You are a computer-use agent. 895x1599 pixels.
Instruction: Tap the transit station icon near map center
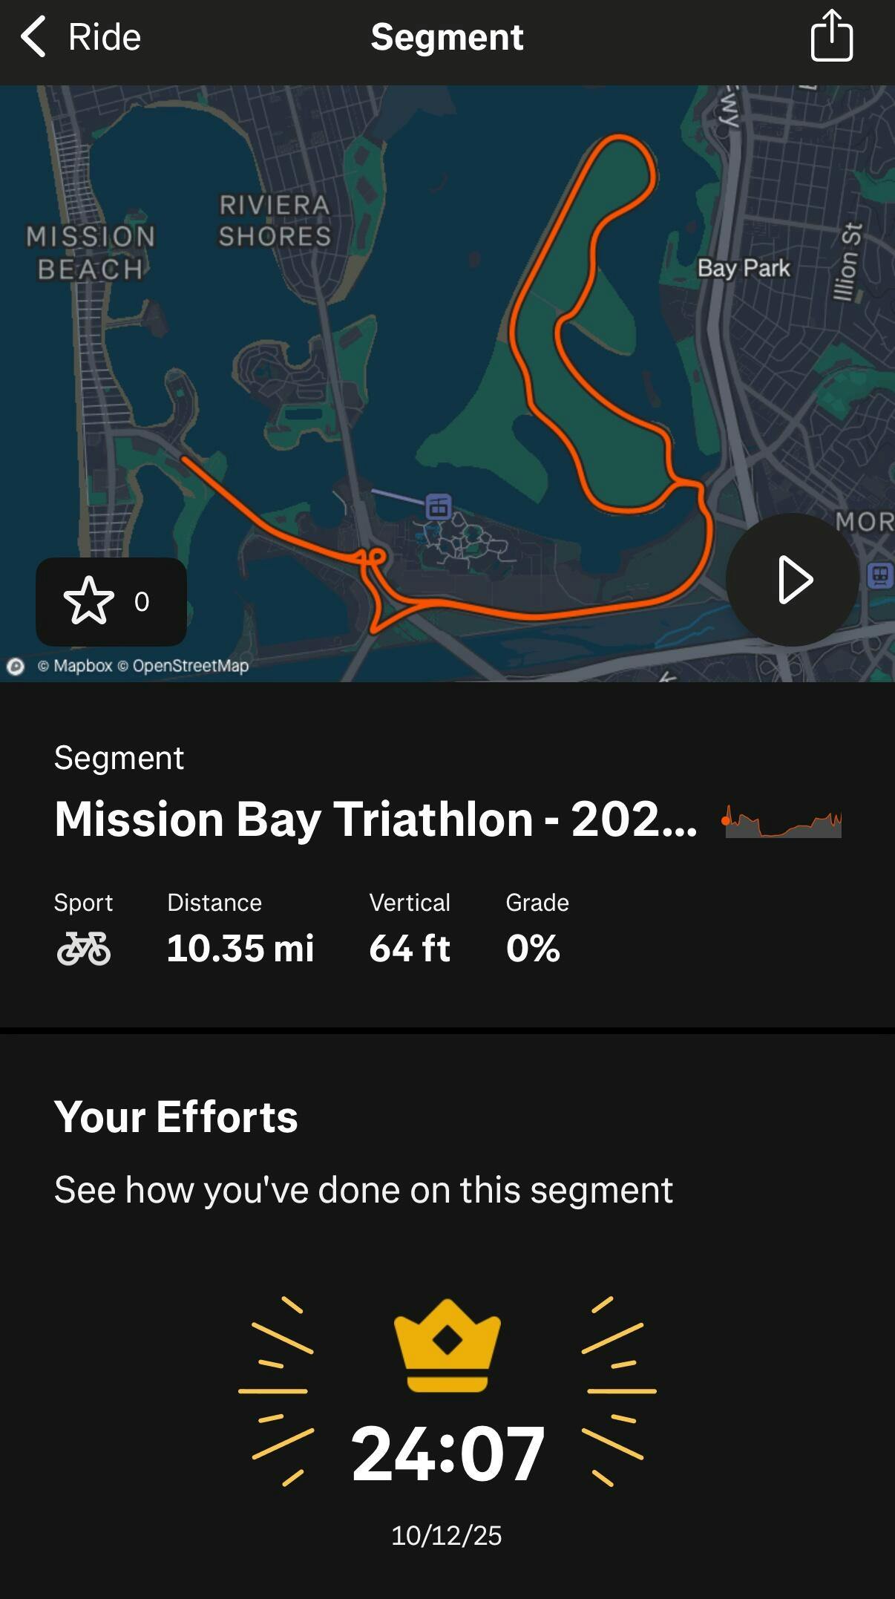click(439, 507)
